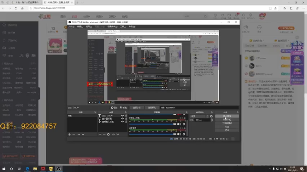Adjust the transition duration 300 ms stepper
Screen dimensions: 307x172
tap(212, 120)
